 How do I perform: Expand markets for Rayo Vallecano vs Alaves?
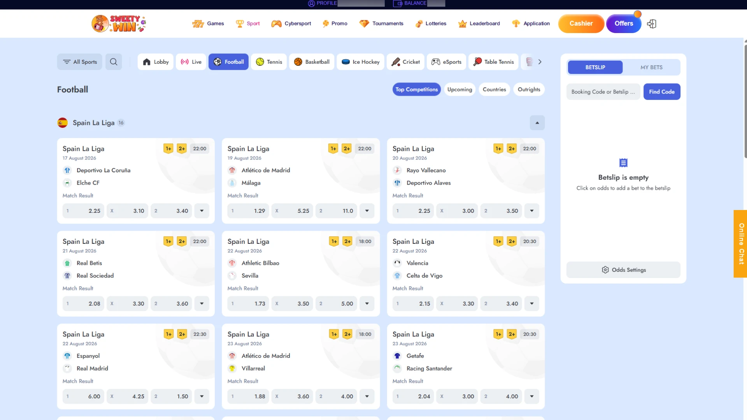click(x=531, y=211)
